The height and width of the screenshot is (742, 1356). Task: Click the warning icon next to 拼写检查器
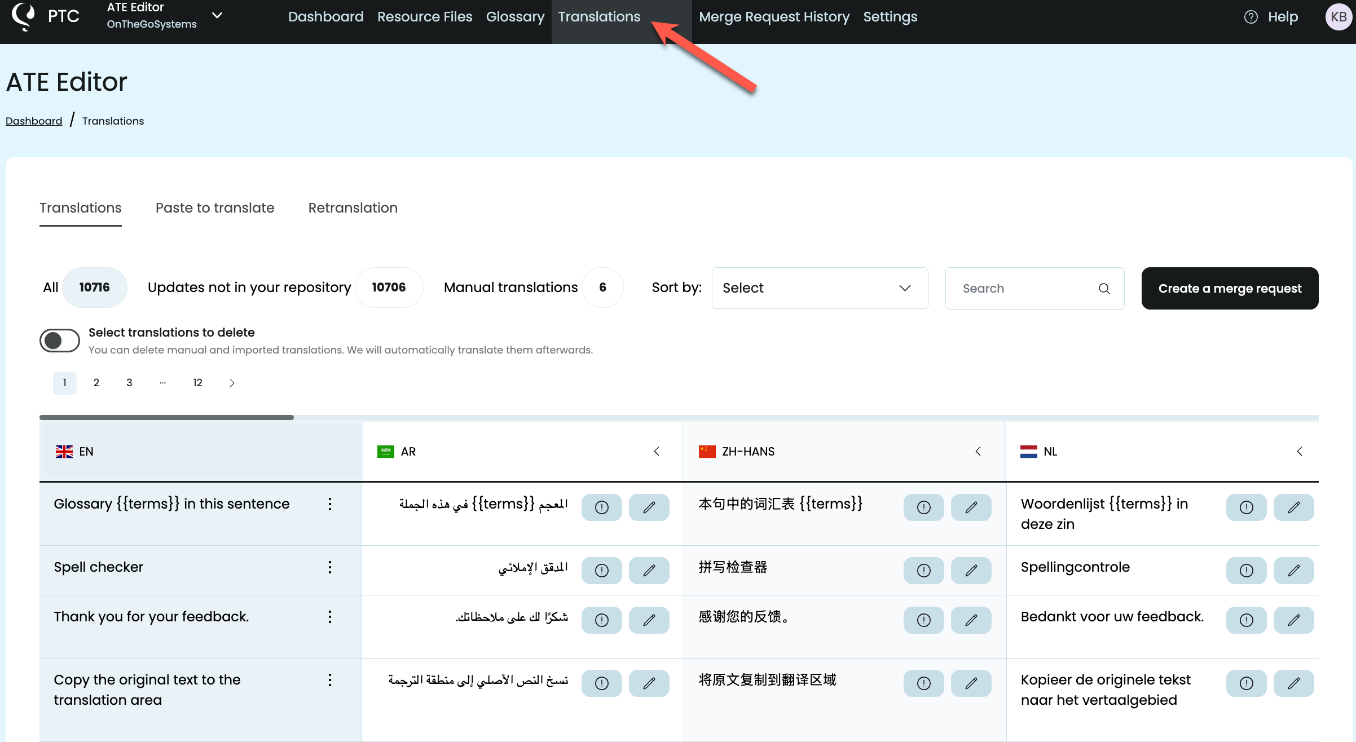923,570
